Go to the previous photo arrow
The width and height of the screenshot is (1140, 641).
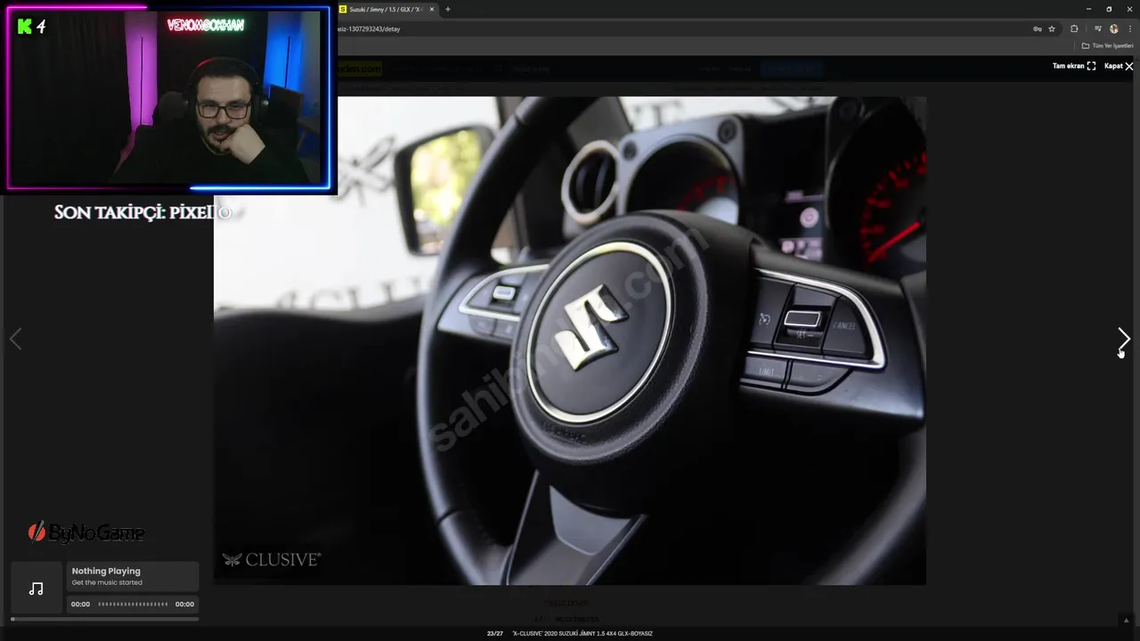pyautogui.click(x=15, y=339)
